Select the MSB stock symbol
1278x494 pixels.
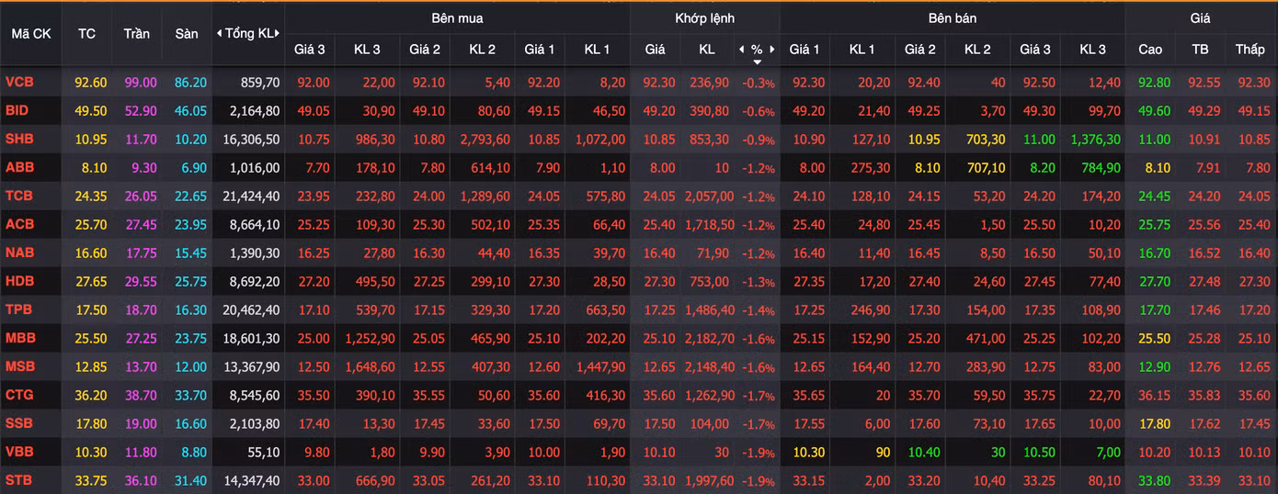[19, 366]
